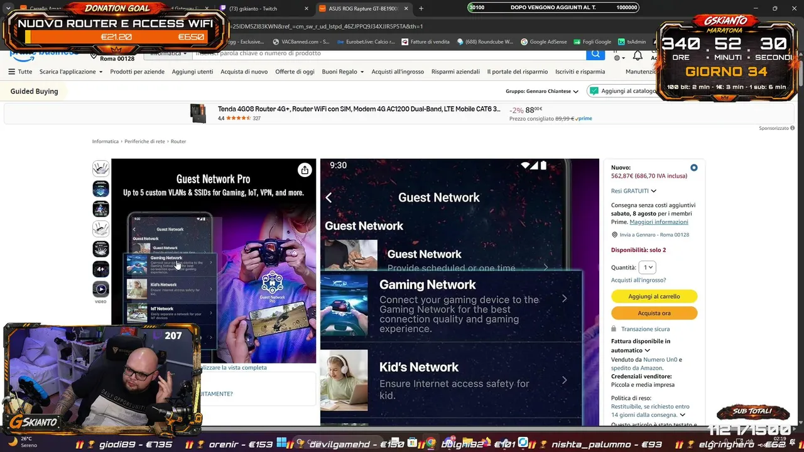Open Aggiungi utenti menu item
This screenshot has width=804, height=452.
pyautogui.click(x=192, y=72)
